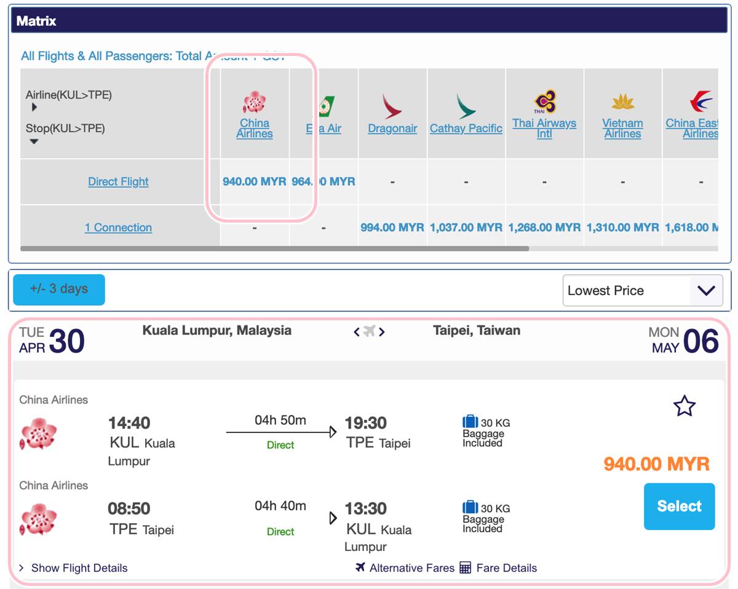
Task: Toggle Stop(KUL>TPE) down arrow in matrix
Action: click(x=34, y=141)
